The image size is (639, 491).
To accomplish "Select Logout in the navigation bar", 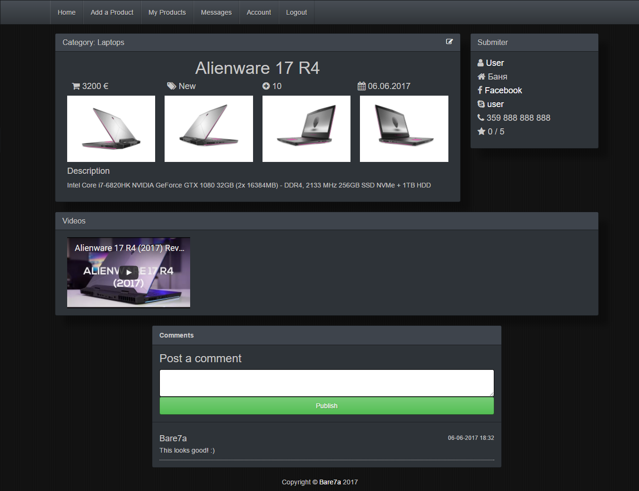I will [x=297, y=12].
